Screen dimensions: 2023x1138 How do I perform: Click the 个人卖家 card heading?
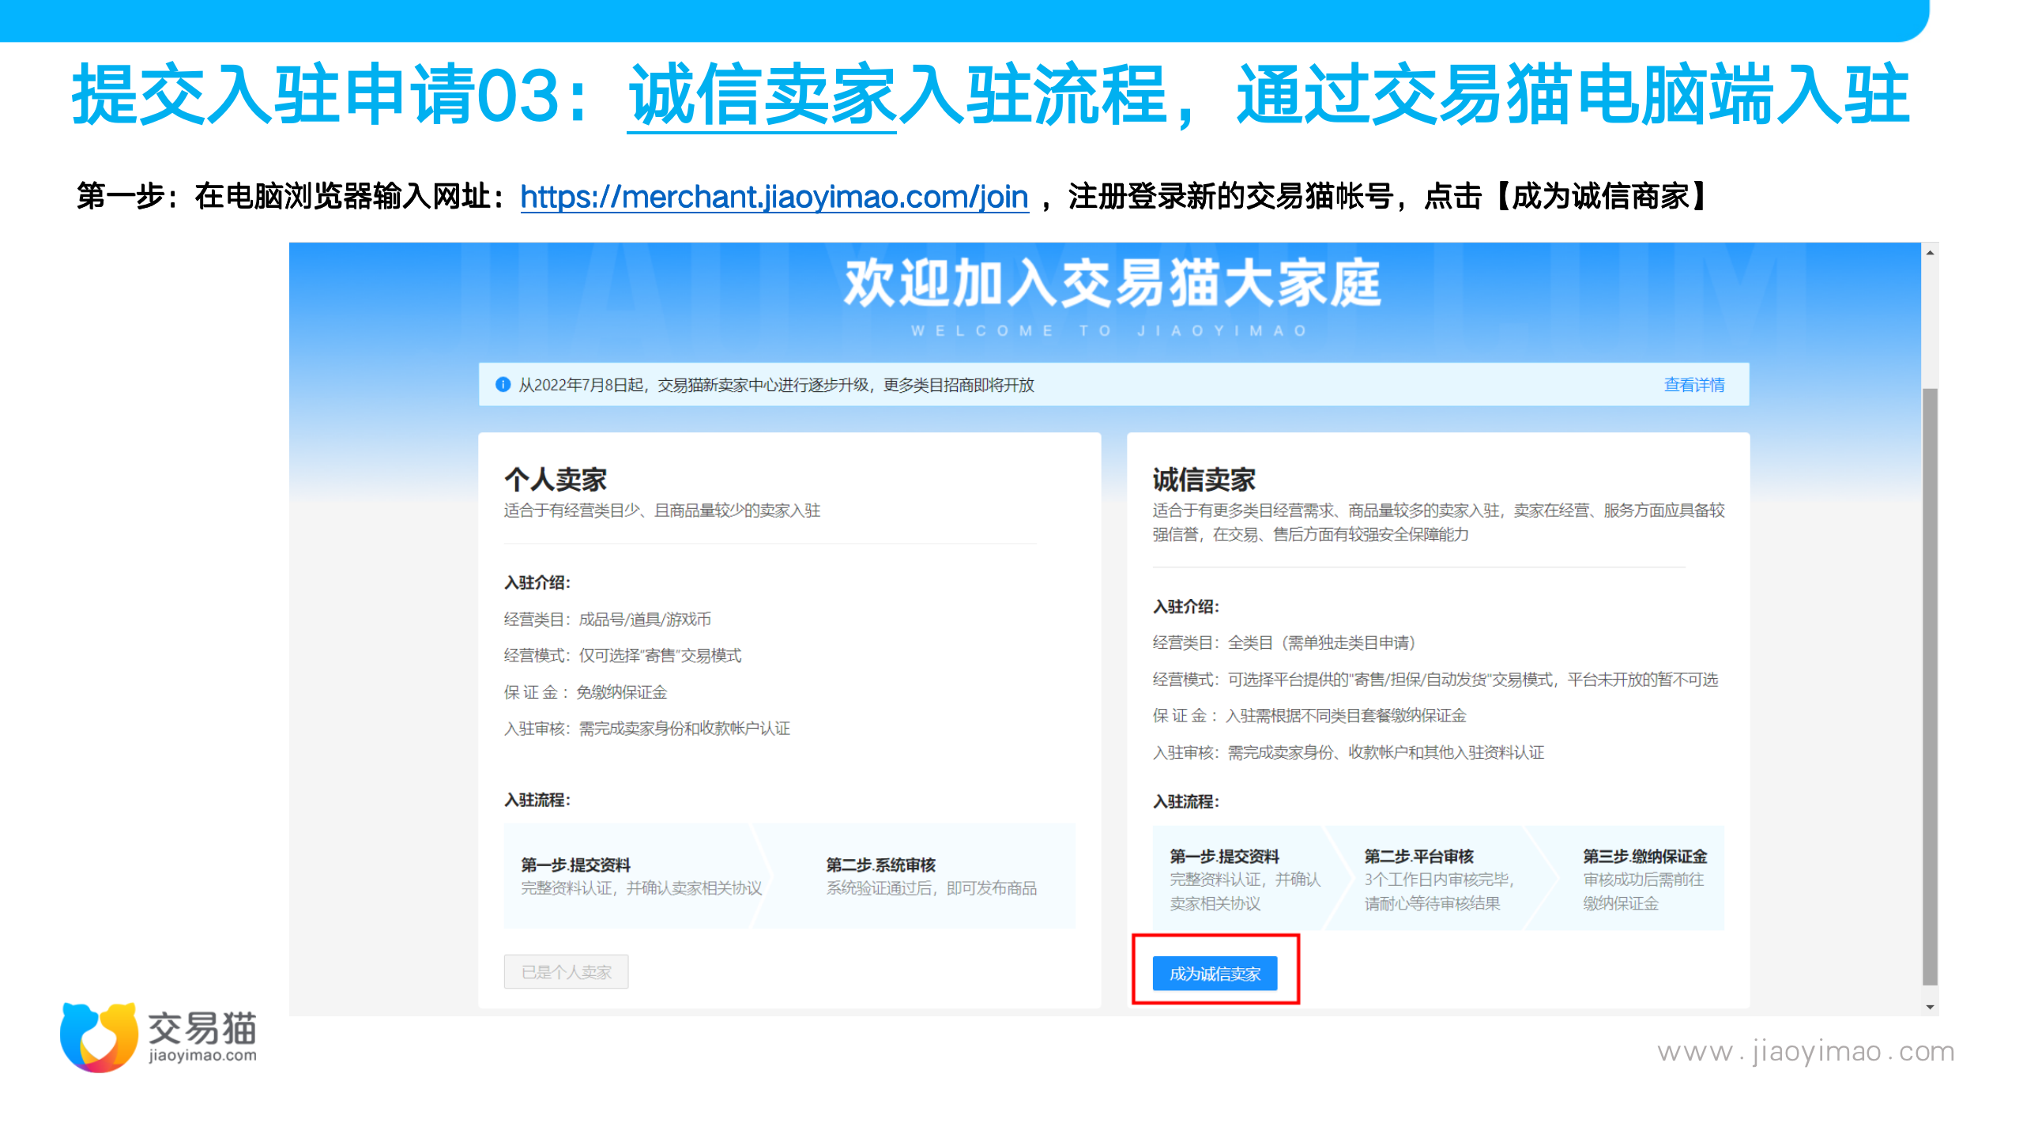point(556,479)
